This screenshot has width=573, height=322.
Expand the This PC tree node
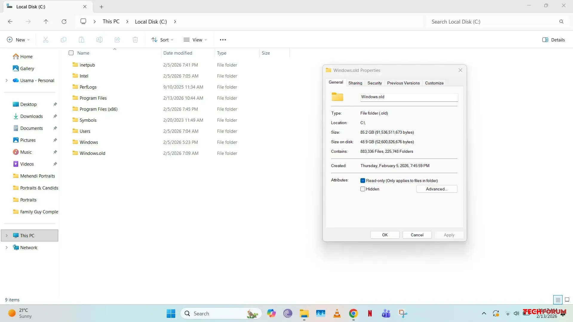click(7, 235)
